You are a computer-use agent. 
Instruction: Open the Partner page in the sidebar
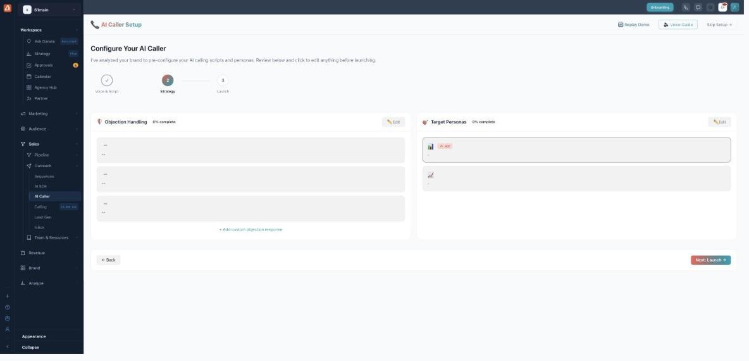pyautogui.click(x=41, y=99)
